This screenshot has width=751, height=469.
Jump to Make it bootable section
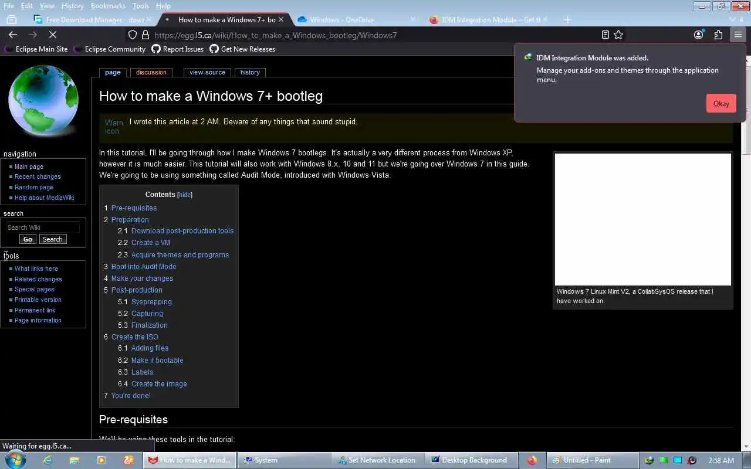(157, 361)
